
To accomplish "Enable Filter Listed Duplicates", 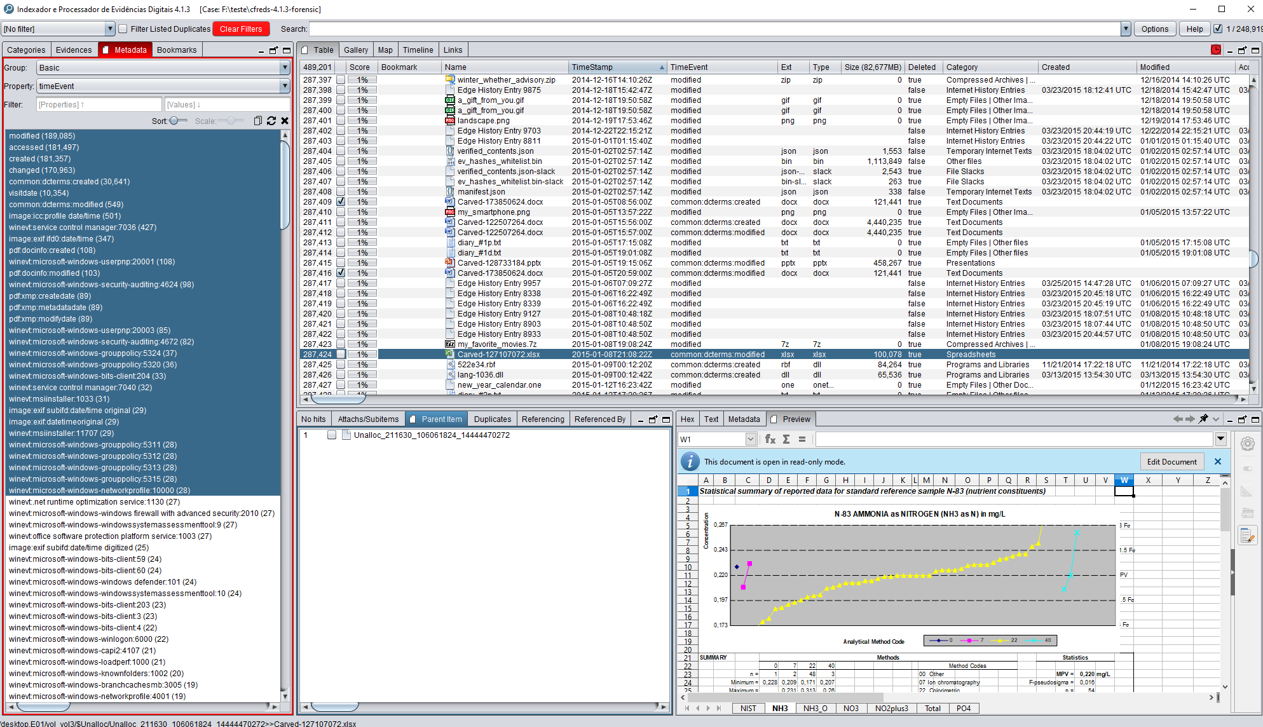I will coord(122,29).
